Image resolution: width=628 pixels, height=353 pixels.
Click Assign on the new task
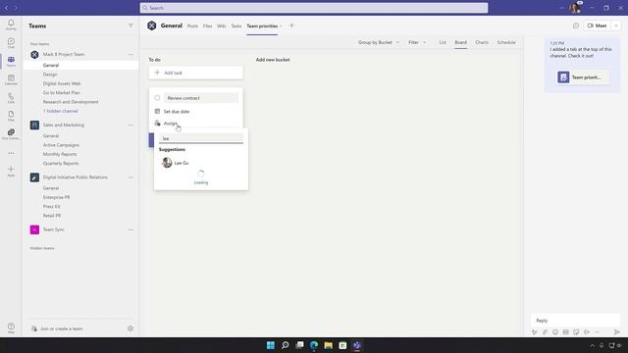coord(170,124)
